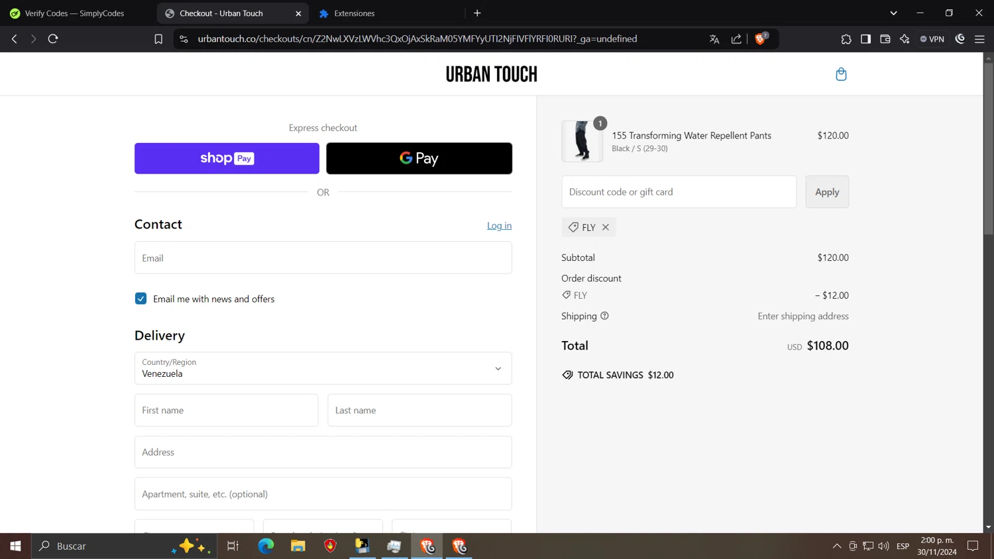Screen dimensions: 994x559
Task: Open the Brave Rewards icon beside VPN
Action: pyautogui.click(x=960, y=39)
